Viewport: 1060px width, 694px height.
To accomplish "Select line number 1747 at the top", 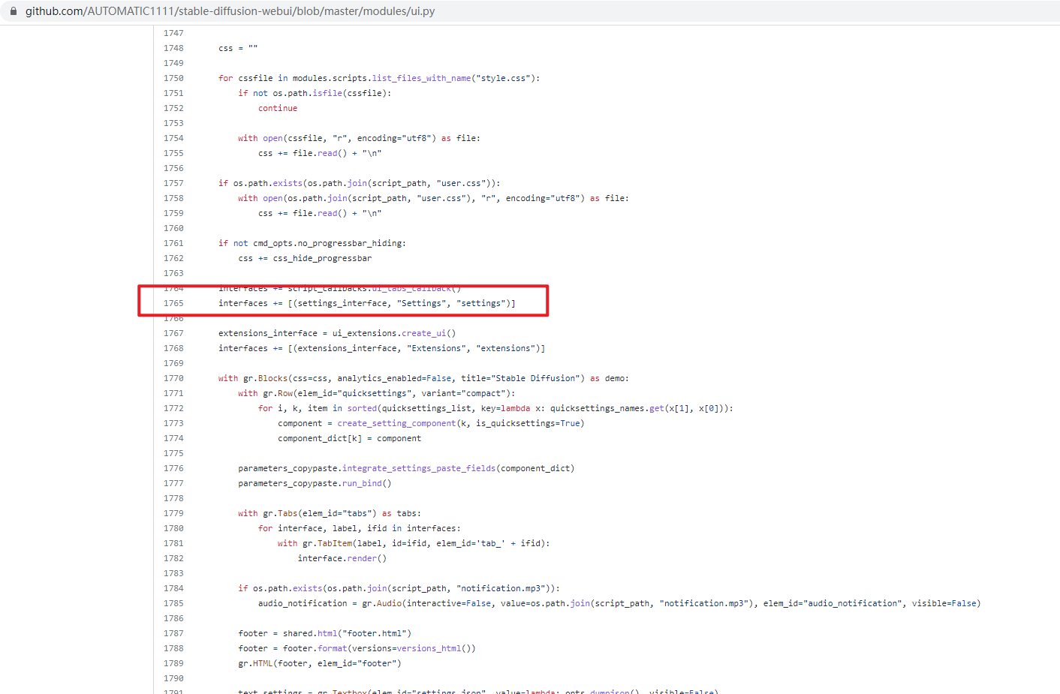I will pos(173,32).
